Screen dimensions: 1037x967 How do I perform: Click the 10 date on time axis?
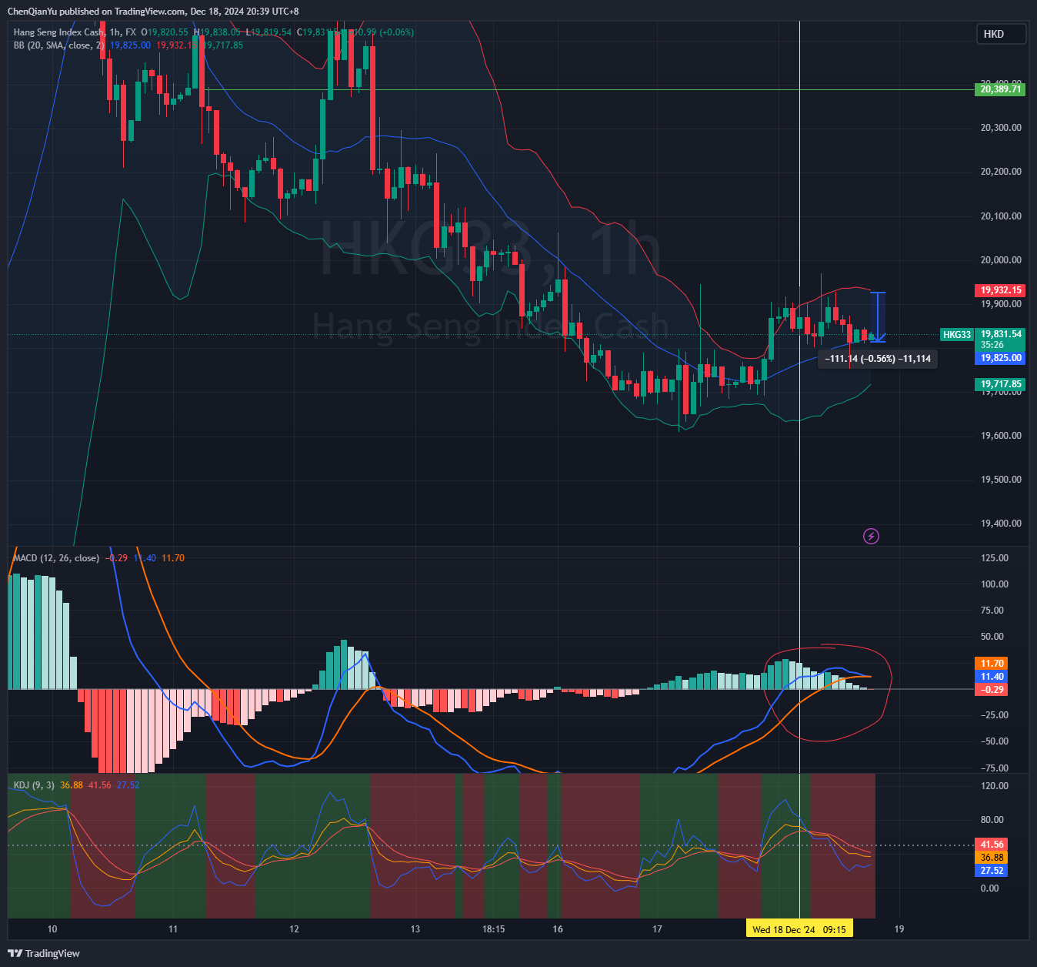click(52, 929)
